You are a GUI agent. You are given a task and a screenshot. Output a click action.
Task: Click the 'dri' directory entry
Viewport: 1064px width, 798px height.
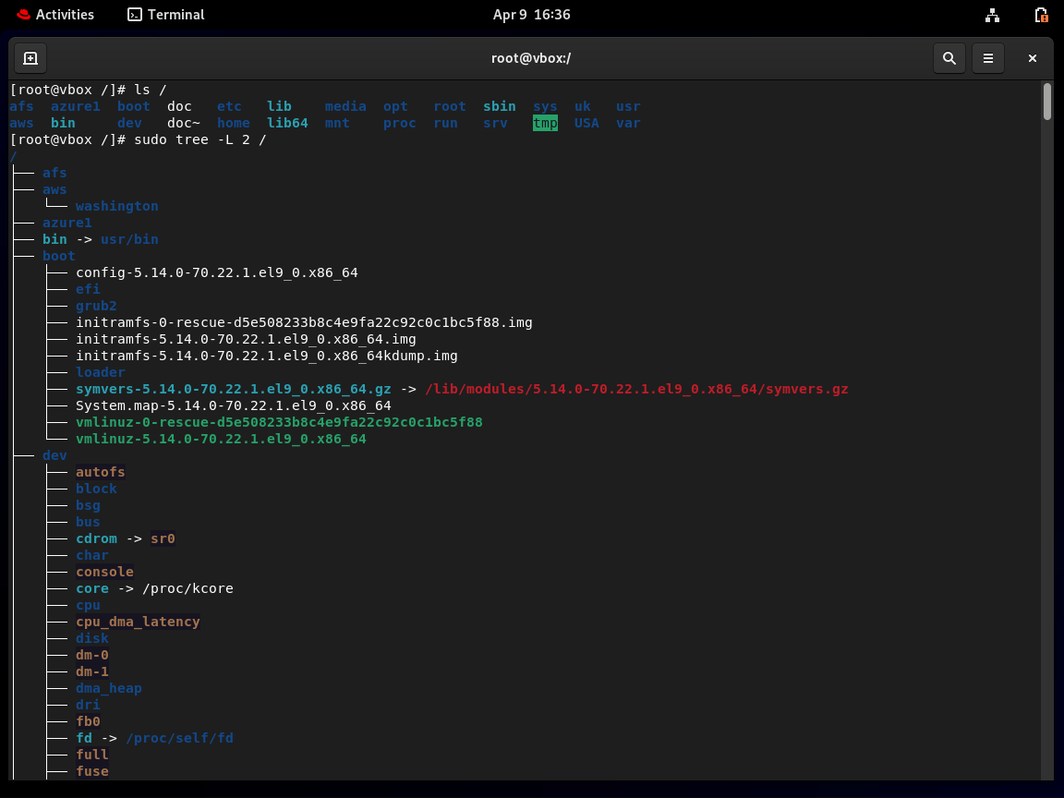pyautogui.click(x=88, y=705)
